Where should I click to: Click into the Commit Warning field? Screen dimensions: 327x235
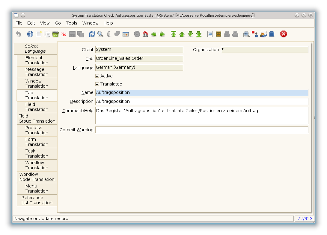201,130
